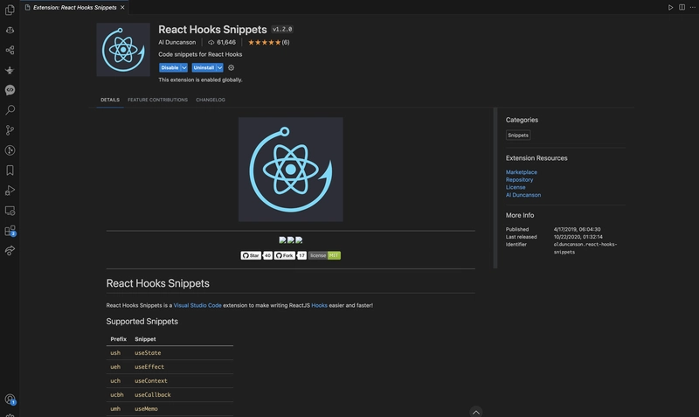Click the ush prefix cell
This screenshot has width=699, height=417.
tap(115, 353)
